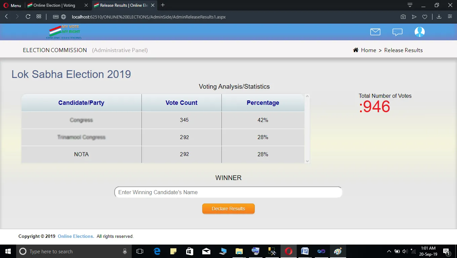Screen dimensions: 457x258
Task: Click the Lok Sabha Election 2019 heading
Action: tap(71, 74)
